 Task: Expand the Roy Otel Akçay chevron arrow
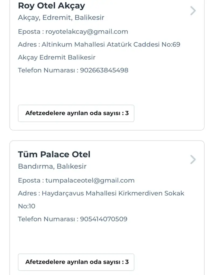click(x=193, y=11)
